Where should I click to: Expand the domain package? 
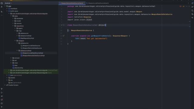pos(11,58)
